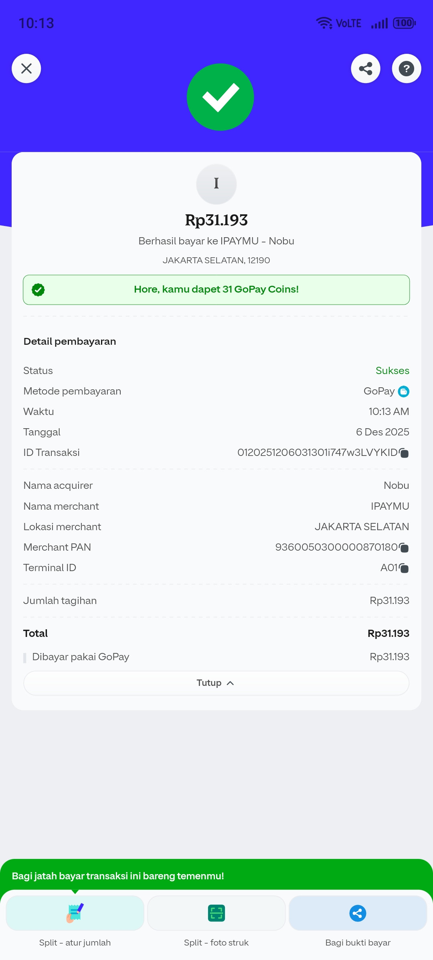433x960 pixels.
Task: Tap the Split - foto struk icon
Action: click(216, 913)
